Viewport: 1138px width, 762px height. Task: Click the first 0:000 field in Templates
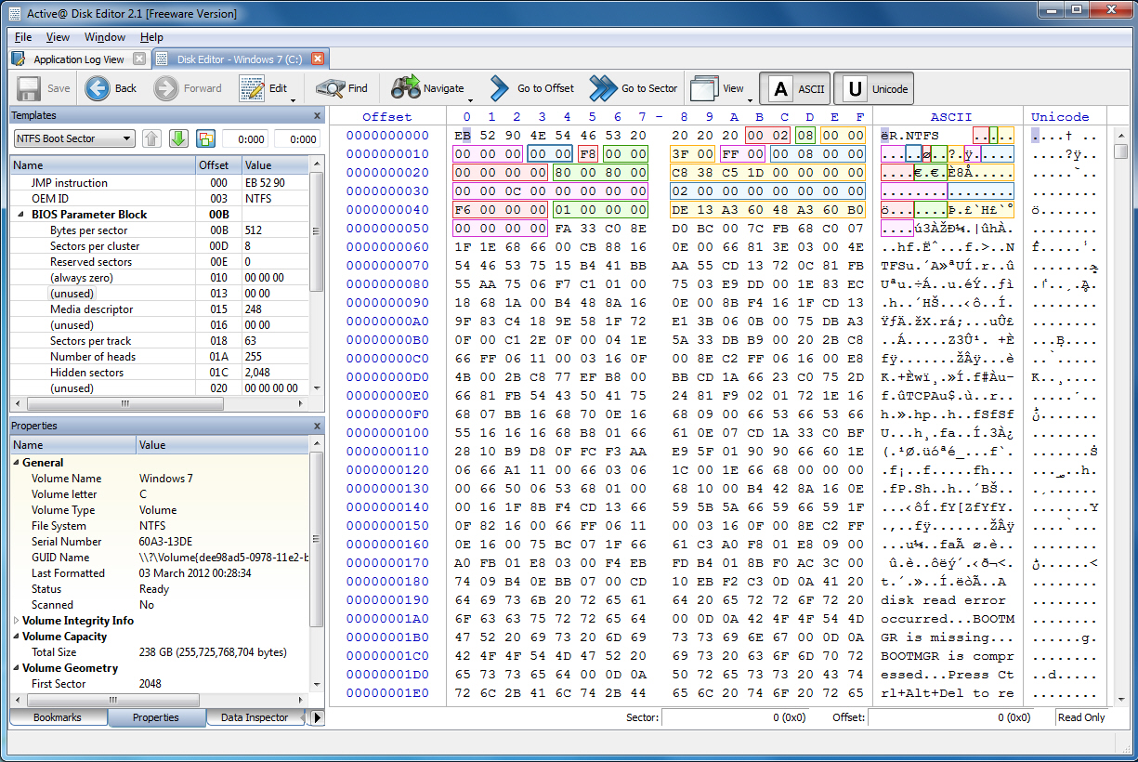[245, 138]
